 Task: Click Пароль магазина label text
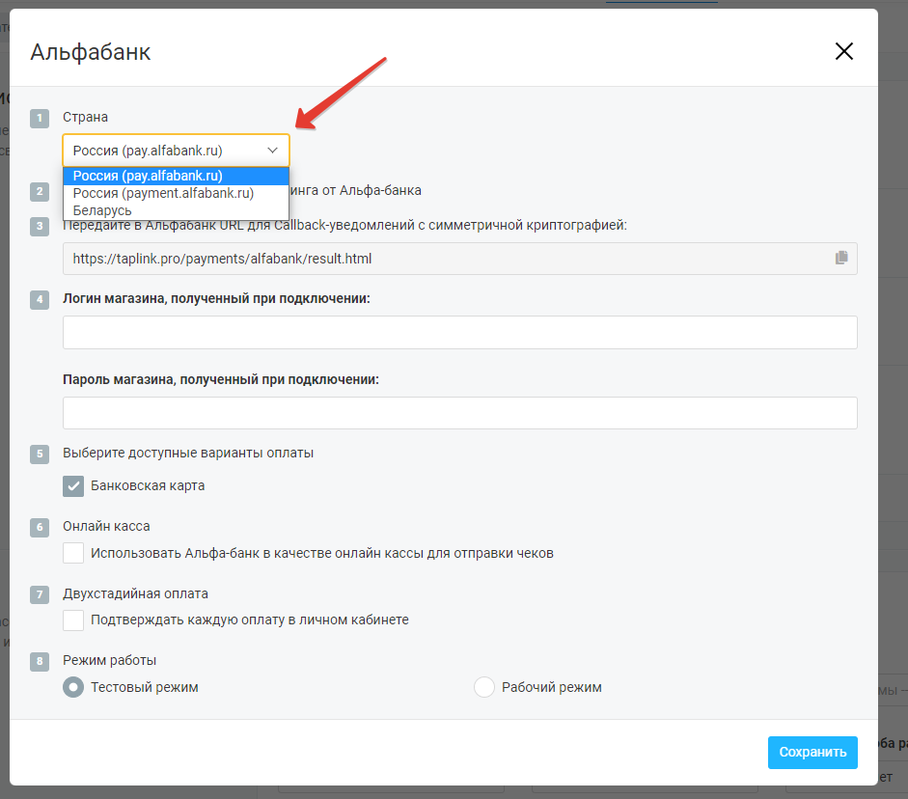click(x=221, y=380)
